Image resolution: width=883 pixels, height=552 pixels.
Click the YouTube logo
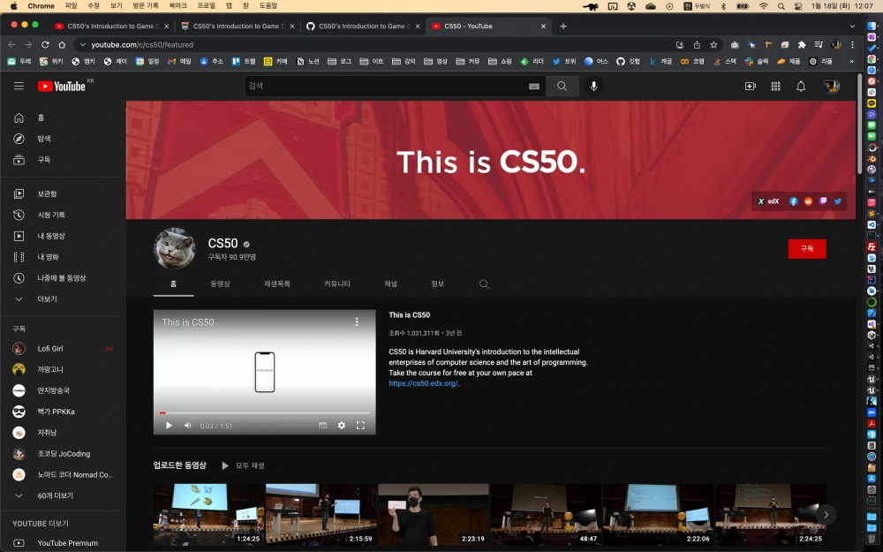62,87
